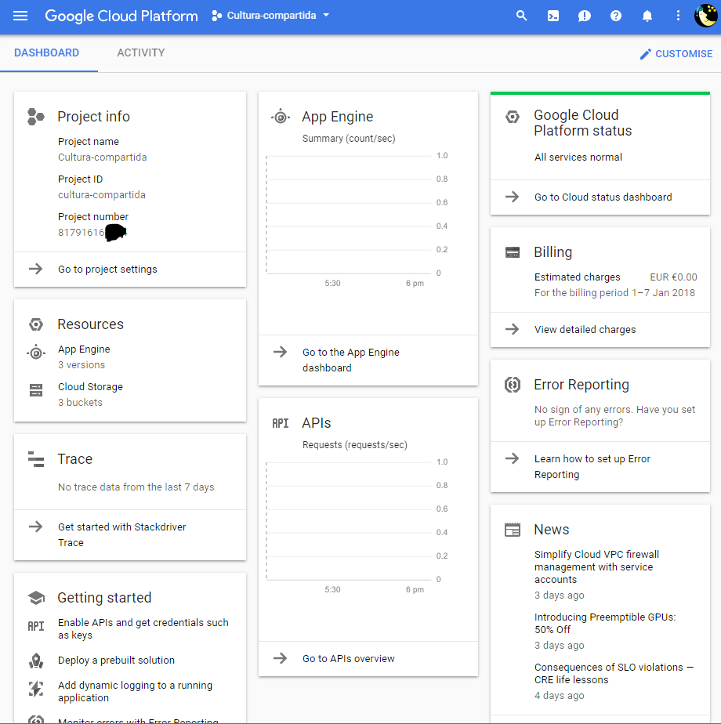Click the Error Reporting card icon
Viewport: 721px width, 724px height.
click(x=513, y=385)
